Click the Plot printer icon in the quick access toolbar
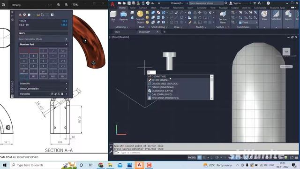This screenshot has height=169, width=300. click(148, 3)
